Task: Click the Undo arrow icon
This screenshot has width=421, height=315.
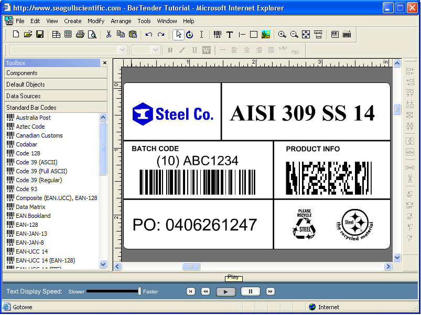Action: point(149,35)
